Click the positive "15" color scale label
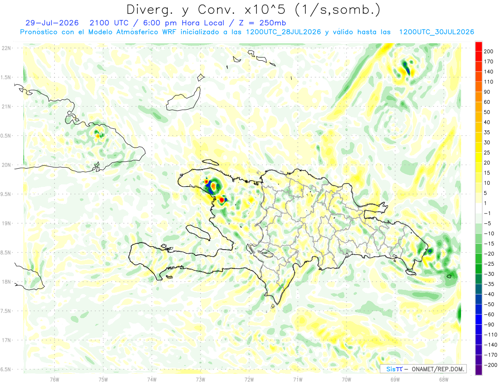 pyautogui.click(x=487, y=173)
